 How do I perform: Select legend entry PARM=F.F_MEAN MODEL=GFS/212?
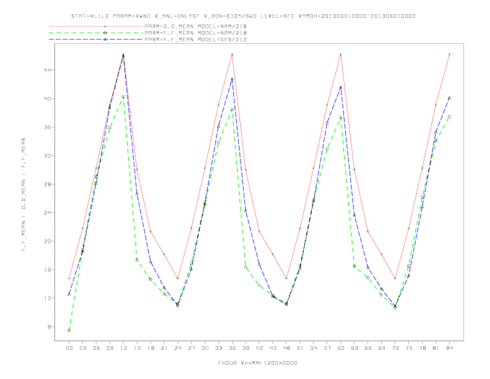(196, 40)
